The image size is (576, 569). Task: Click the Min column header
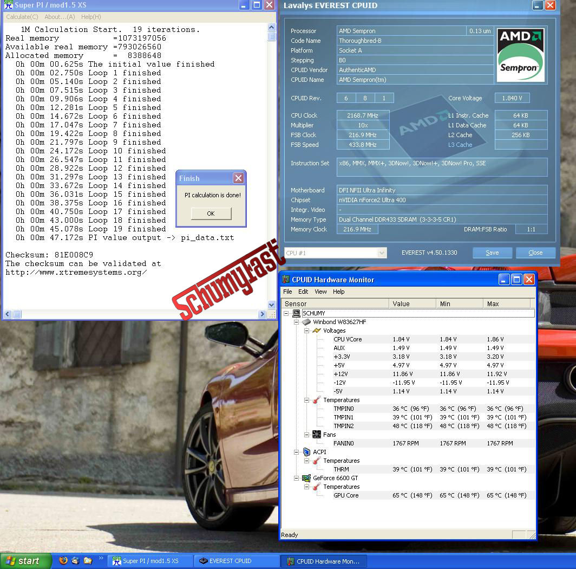pyautogui.click(x=460, y=303)
